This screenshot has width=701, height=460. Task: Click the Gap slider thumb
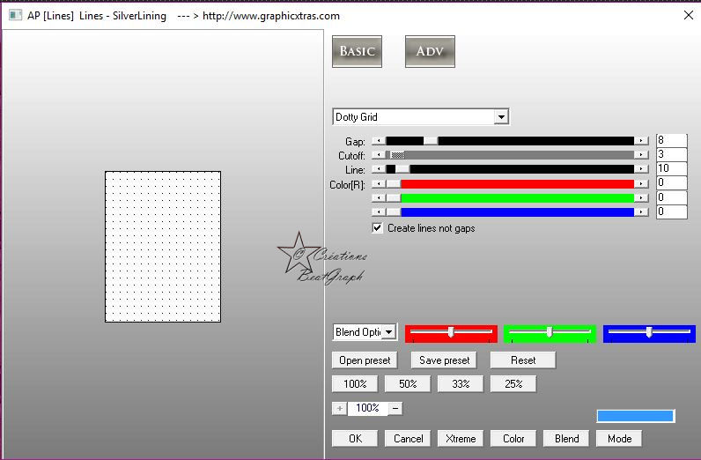coord(431,141)
